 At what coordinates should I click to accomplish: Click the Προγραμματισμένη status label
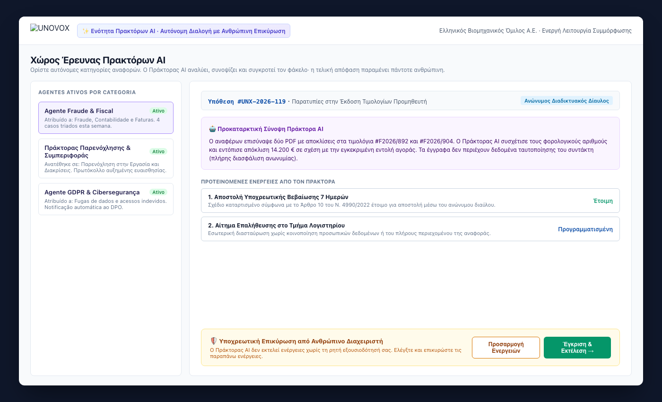point(585,229)
